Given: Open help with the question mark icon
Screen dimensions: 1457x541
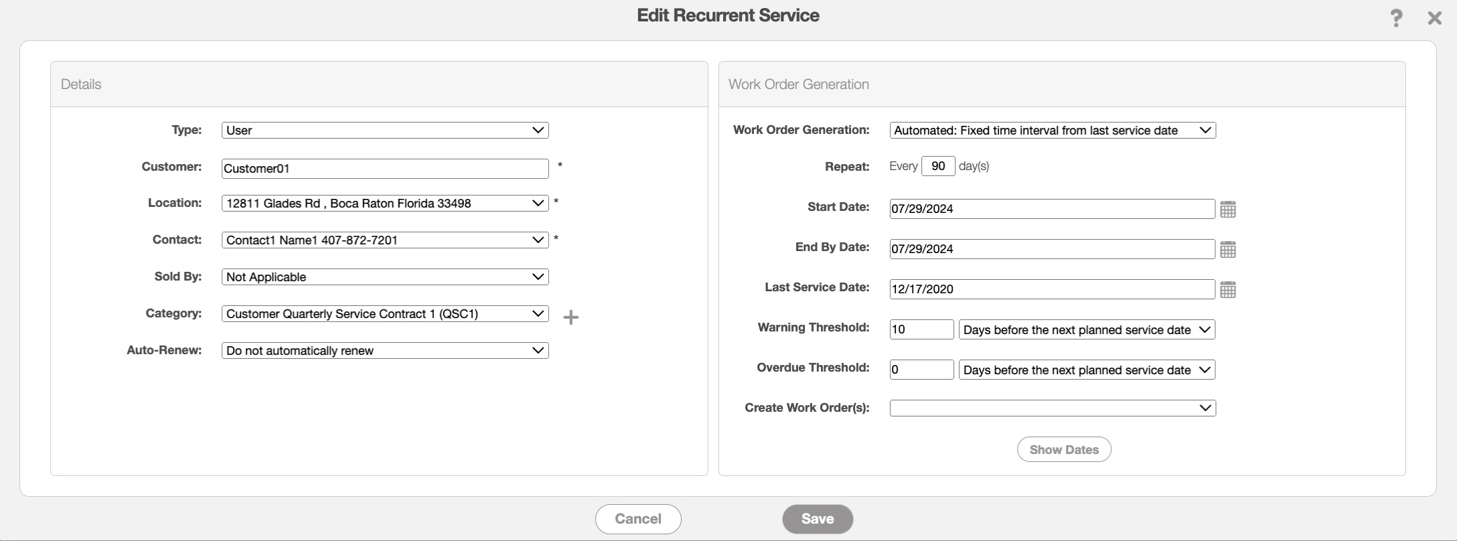Looking at the screenshot, I should 1396,18.
